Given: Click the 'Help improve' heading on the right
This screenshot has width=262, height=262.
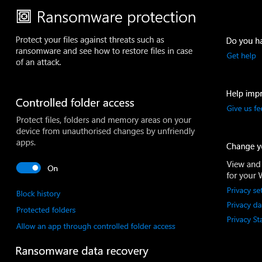Looking at the screenshot, I should 244,94.
